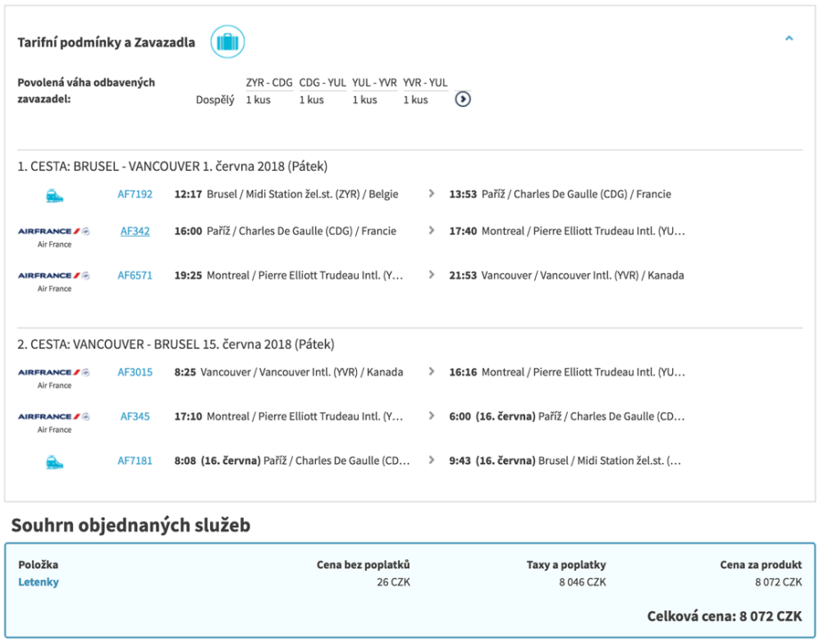The image size is (819, 643).
Task: Open flight AF345 details
Action: (x=135, y=416)
